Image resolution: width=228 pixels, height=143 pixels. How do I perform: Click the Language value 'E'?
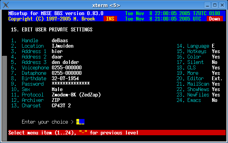213,46
